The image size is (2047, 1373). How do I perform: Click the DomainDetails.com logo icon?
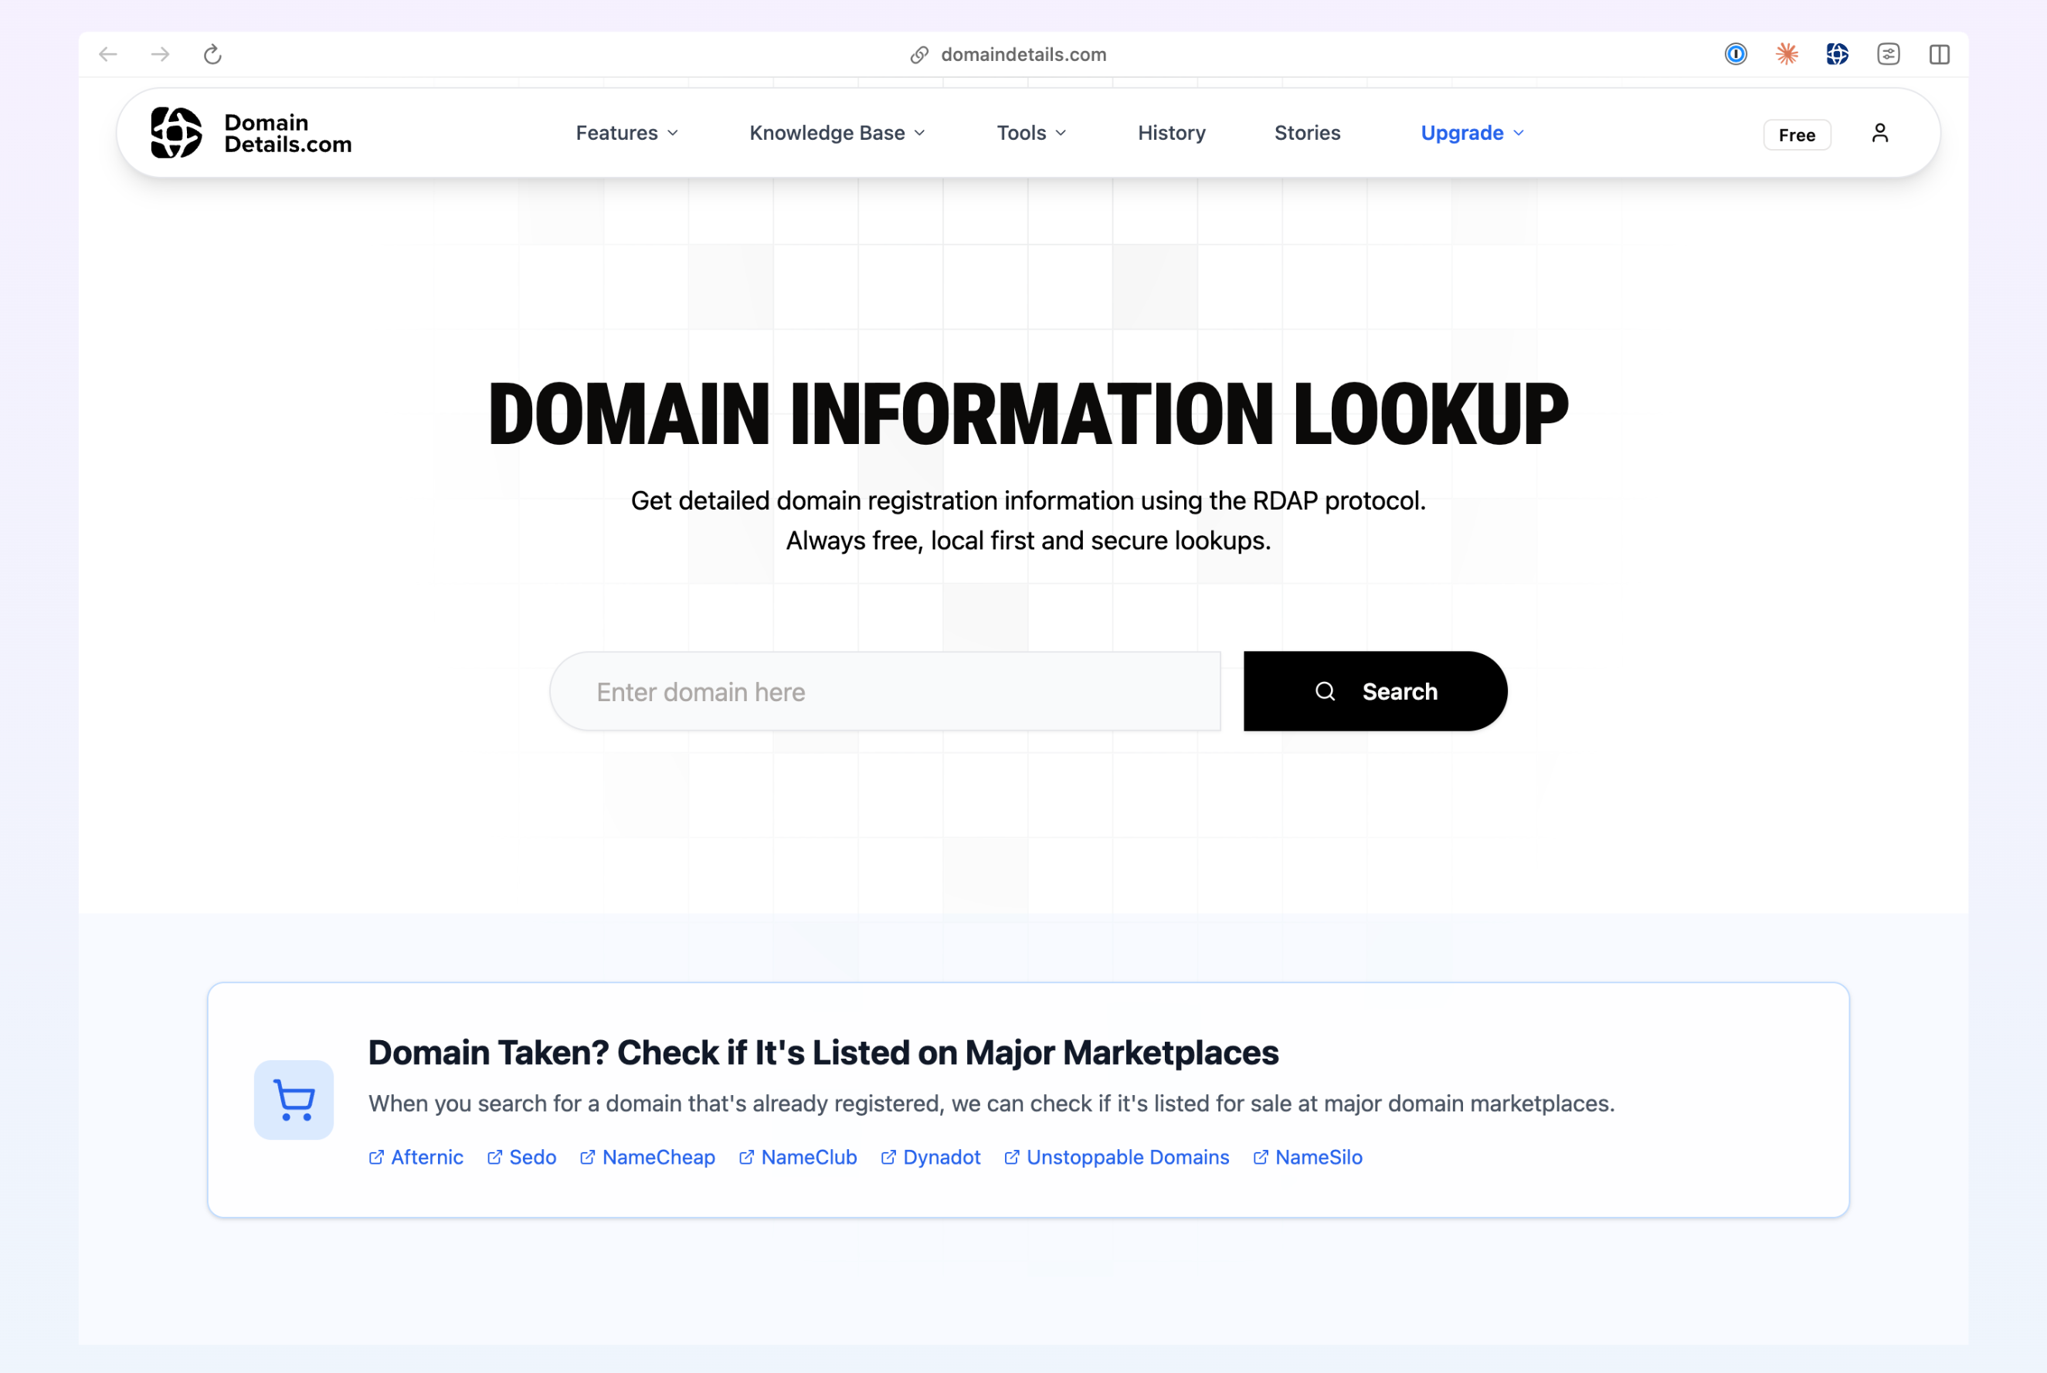pyautogui.click(x=176, y=132)
